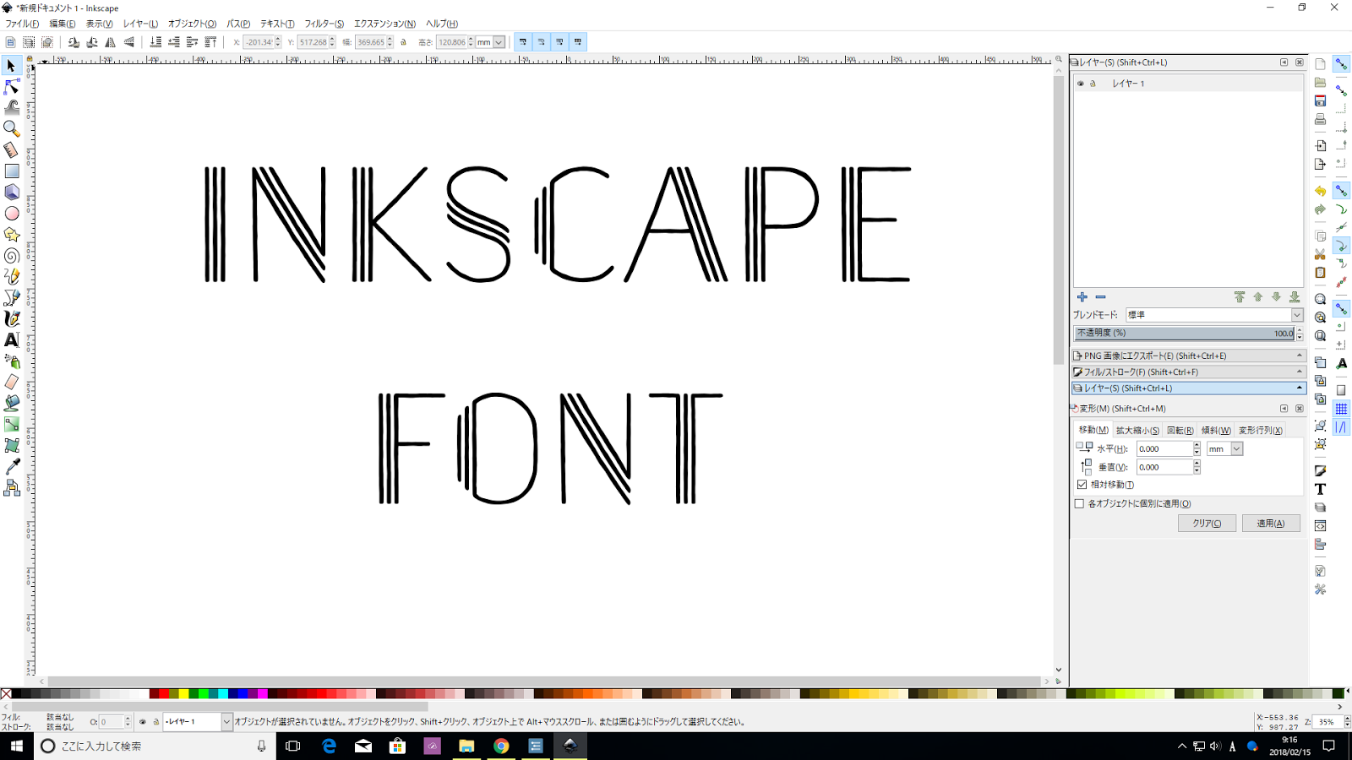Select the Ellipse tool
The image size is (1352, 760).
coord(12,214)
